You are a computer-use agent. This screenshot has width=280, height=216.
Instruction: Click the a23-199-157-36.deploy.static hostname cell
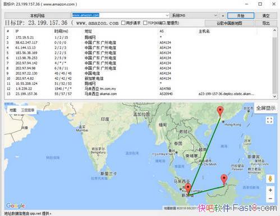point(226,94)
